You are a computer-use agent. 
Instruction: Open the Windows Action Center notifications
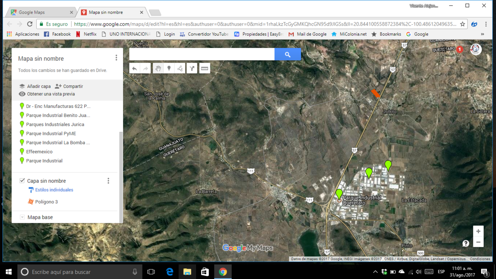[x=484, y=272]
